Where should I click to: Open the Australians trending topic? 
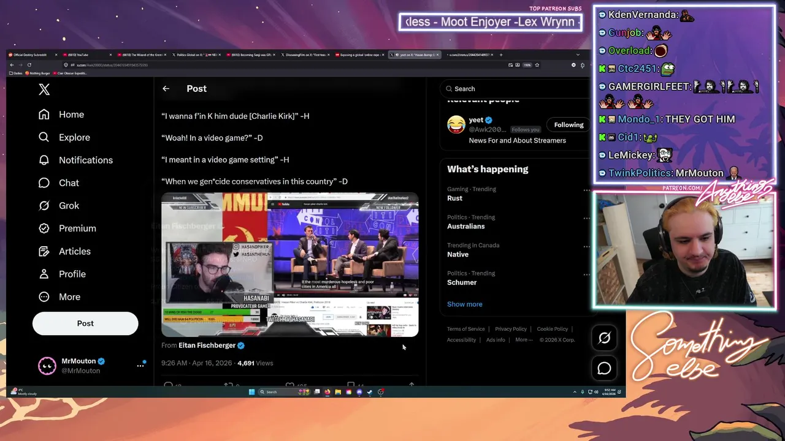pos(465,226)
